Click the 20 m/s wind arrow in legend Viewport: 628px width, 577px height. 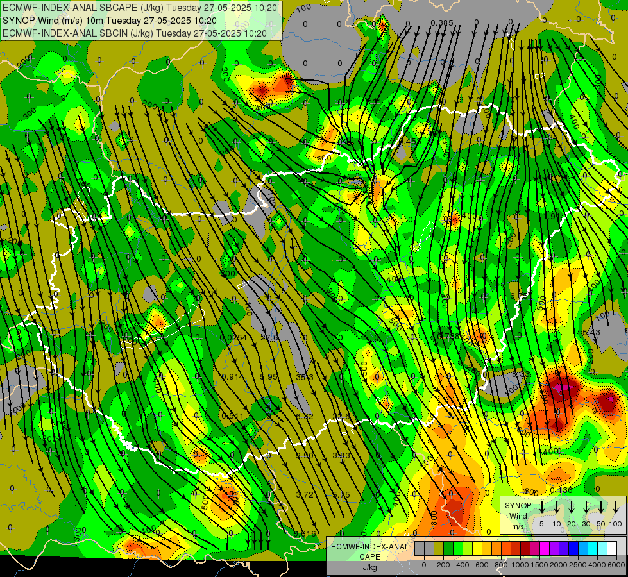572,507
